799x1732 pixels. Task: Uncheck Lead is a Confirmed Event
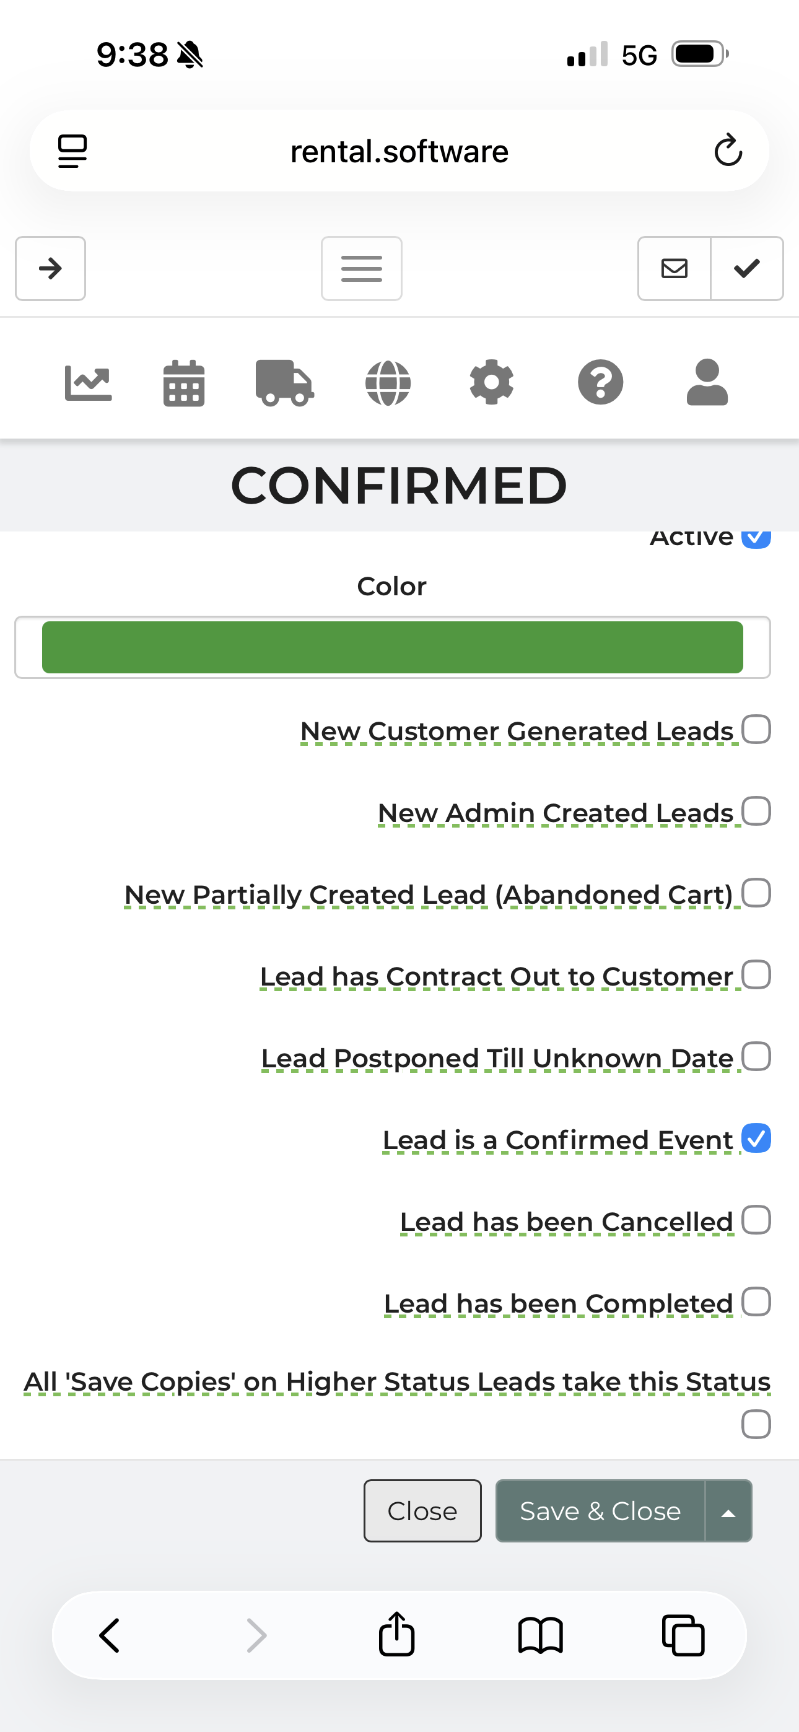[756, 1139]
